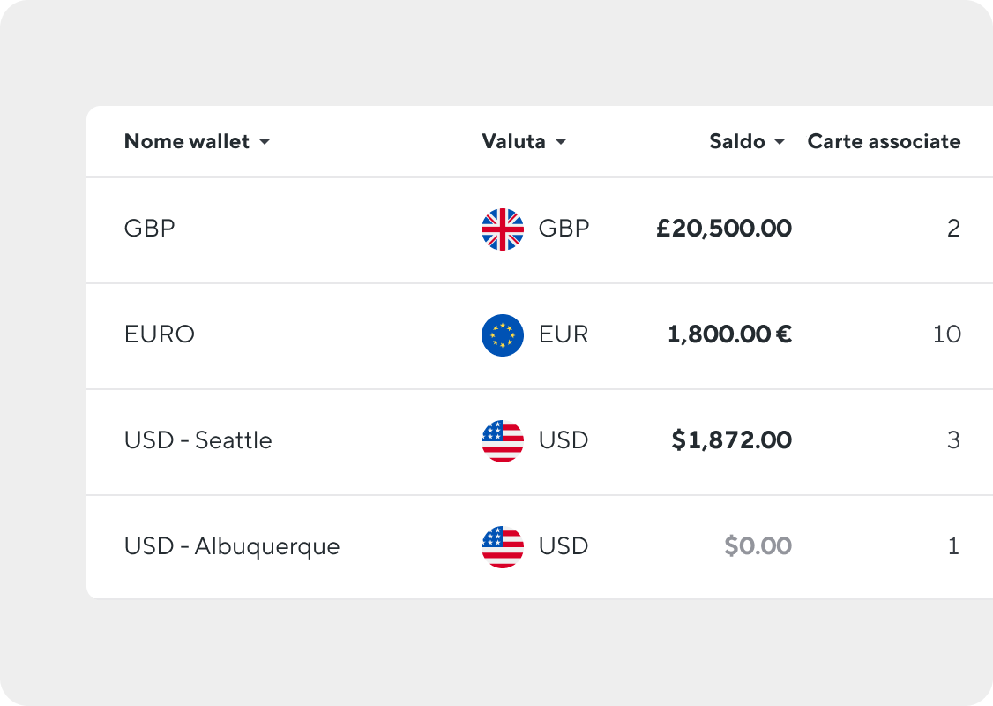Click the 1,800.00 € balance
The height and width of the screenshot is (706, 993).
729,334
